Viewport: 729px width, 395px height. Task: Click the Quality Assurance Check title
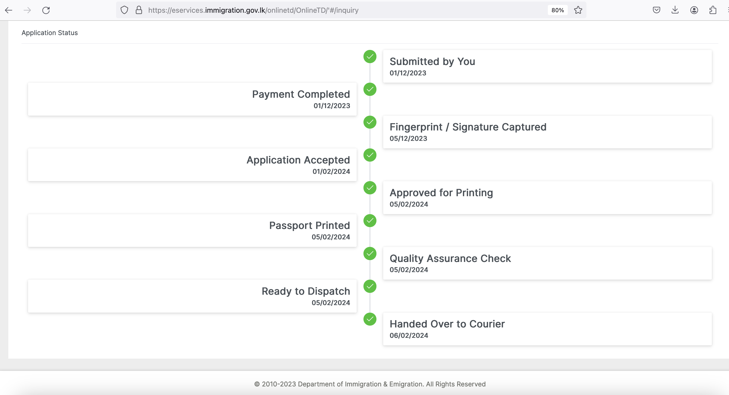click(450, 258)
